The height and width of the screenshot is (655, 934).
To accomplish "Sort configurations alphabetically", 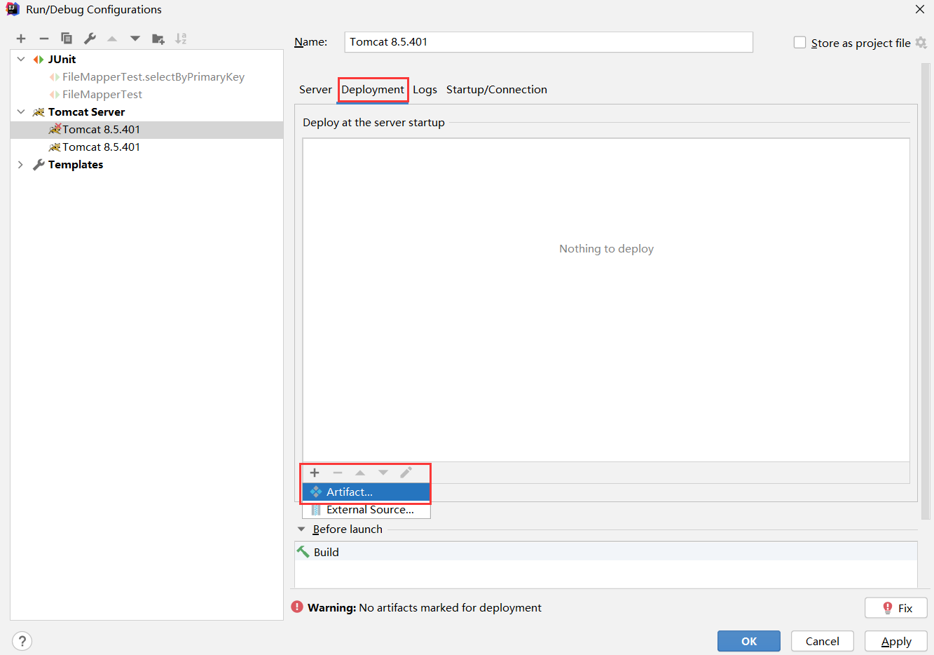I will [x=181, y=39].
